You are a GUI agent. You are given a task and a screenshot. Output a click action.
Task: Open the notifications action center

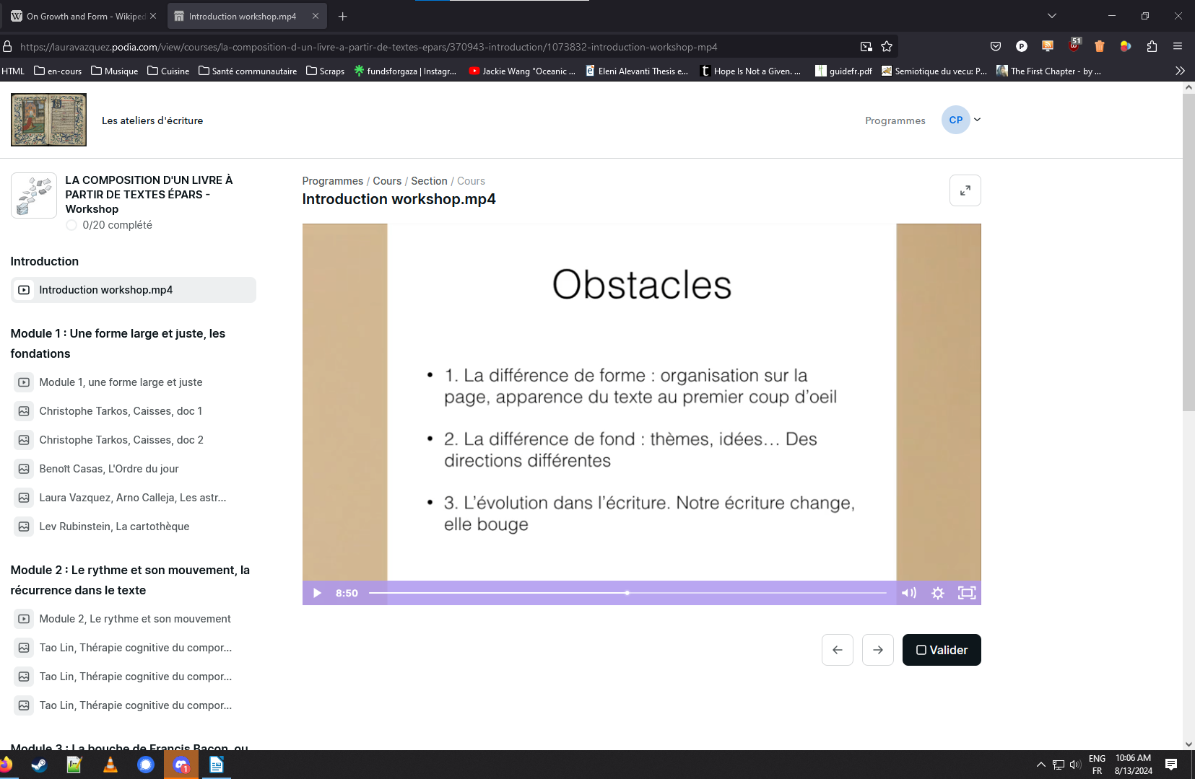pos(1171,765)
